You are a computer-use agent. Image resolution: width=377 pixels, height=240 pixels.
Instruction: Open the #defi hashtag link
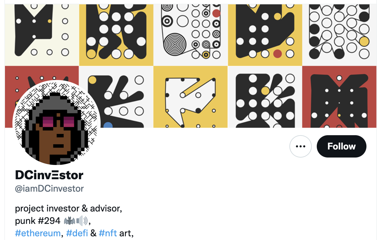click(x=77, y=233)
